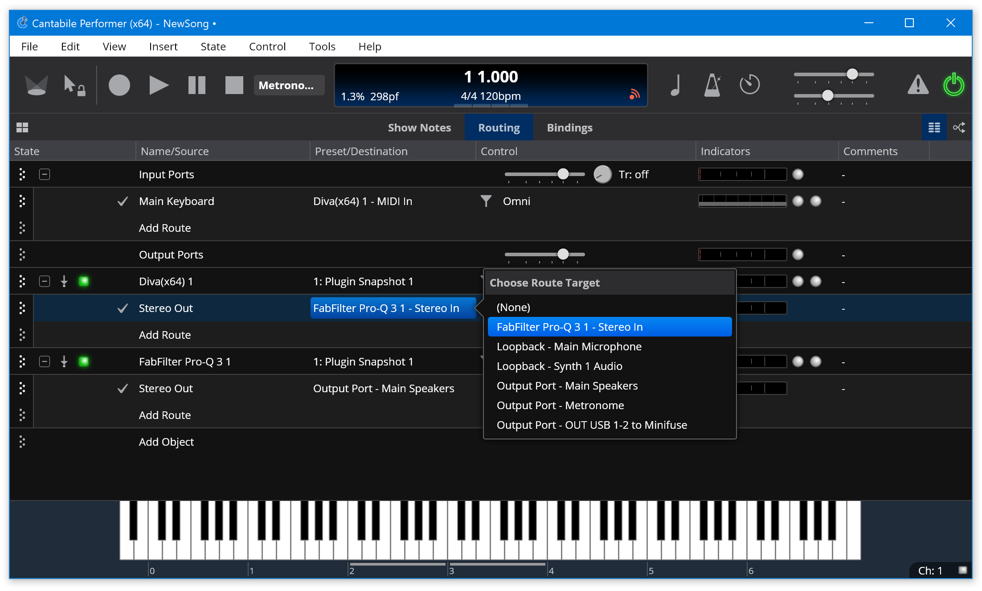The width and height of the screenshot is (982, 591).
Task: Click the musical note icon in the toolbar
Action: point(675,85)
